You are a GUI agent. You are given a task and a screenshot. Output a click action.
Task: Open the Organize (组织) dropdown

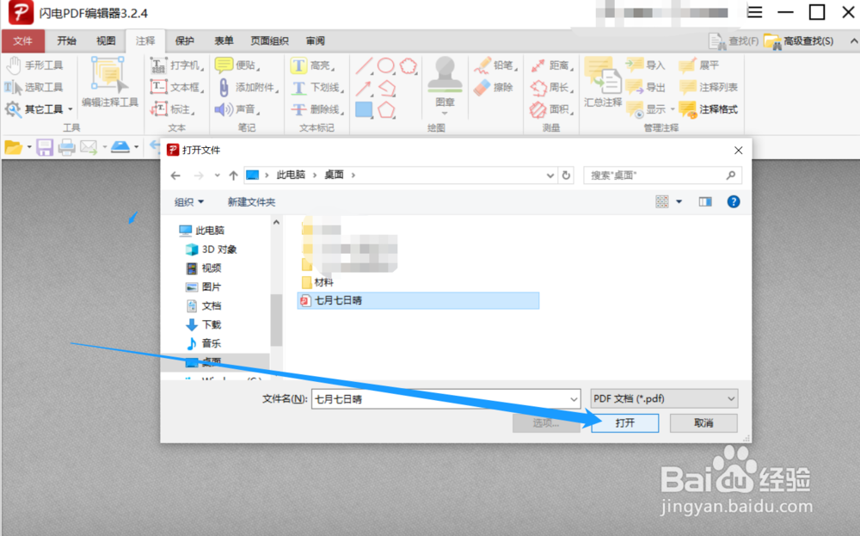tap(189, 202)
